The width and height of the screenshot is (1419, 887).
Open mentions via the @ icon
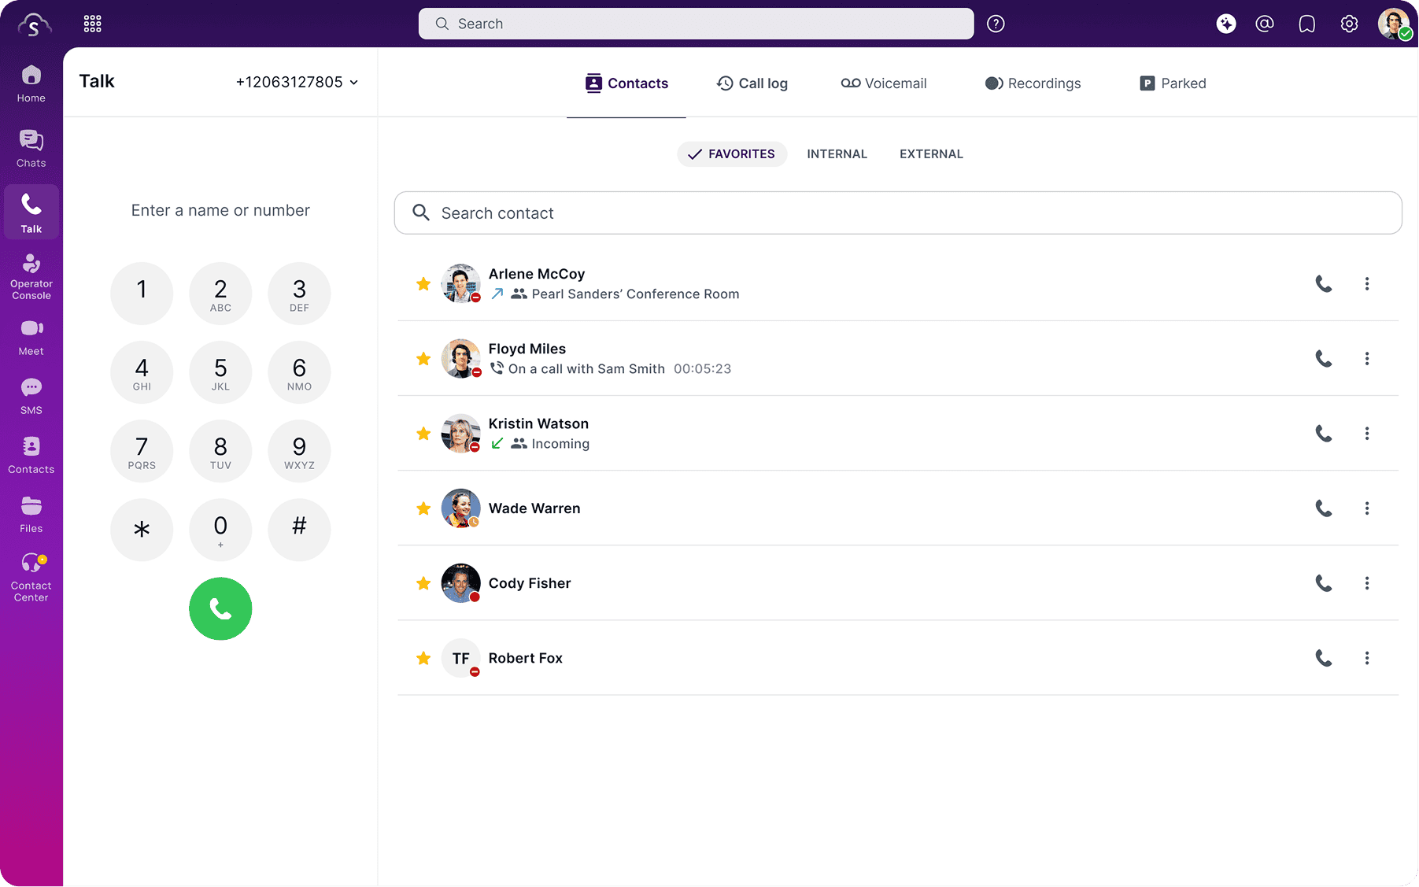click(x=1264, y=24)
